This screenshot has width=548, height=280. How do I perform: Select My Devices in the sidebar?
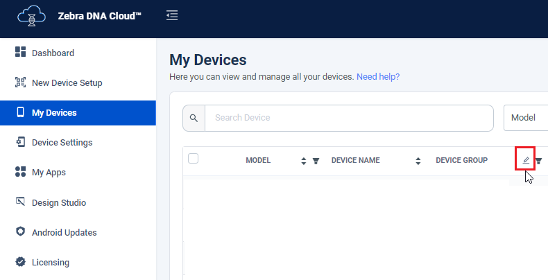pyautogui.click(x=78, y=113)
